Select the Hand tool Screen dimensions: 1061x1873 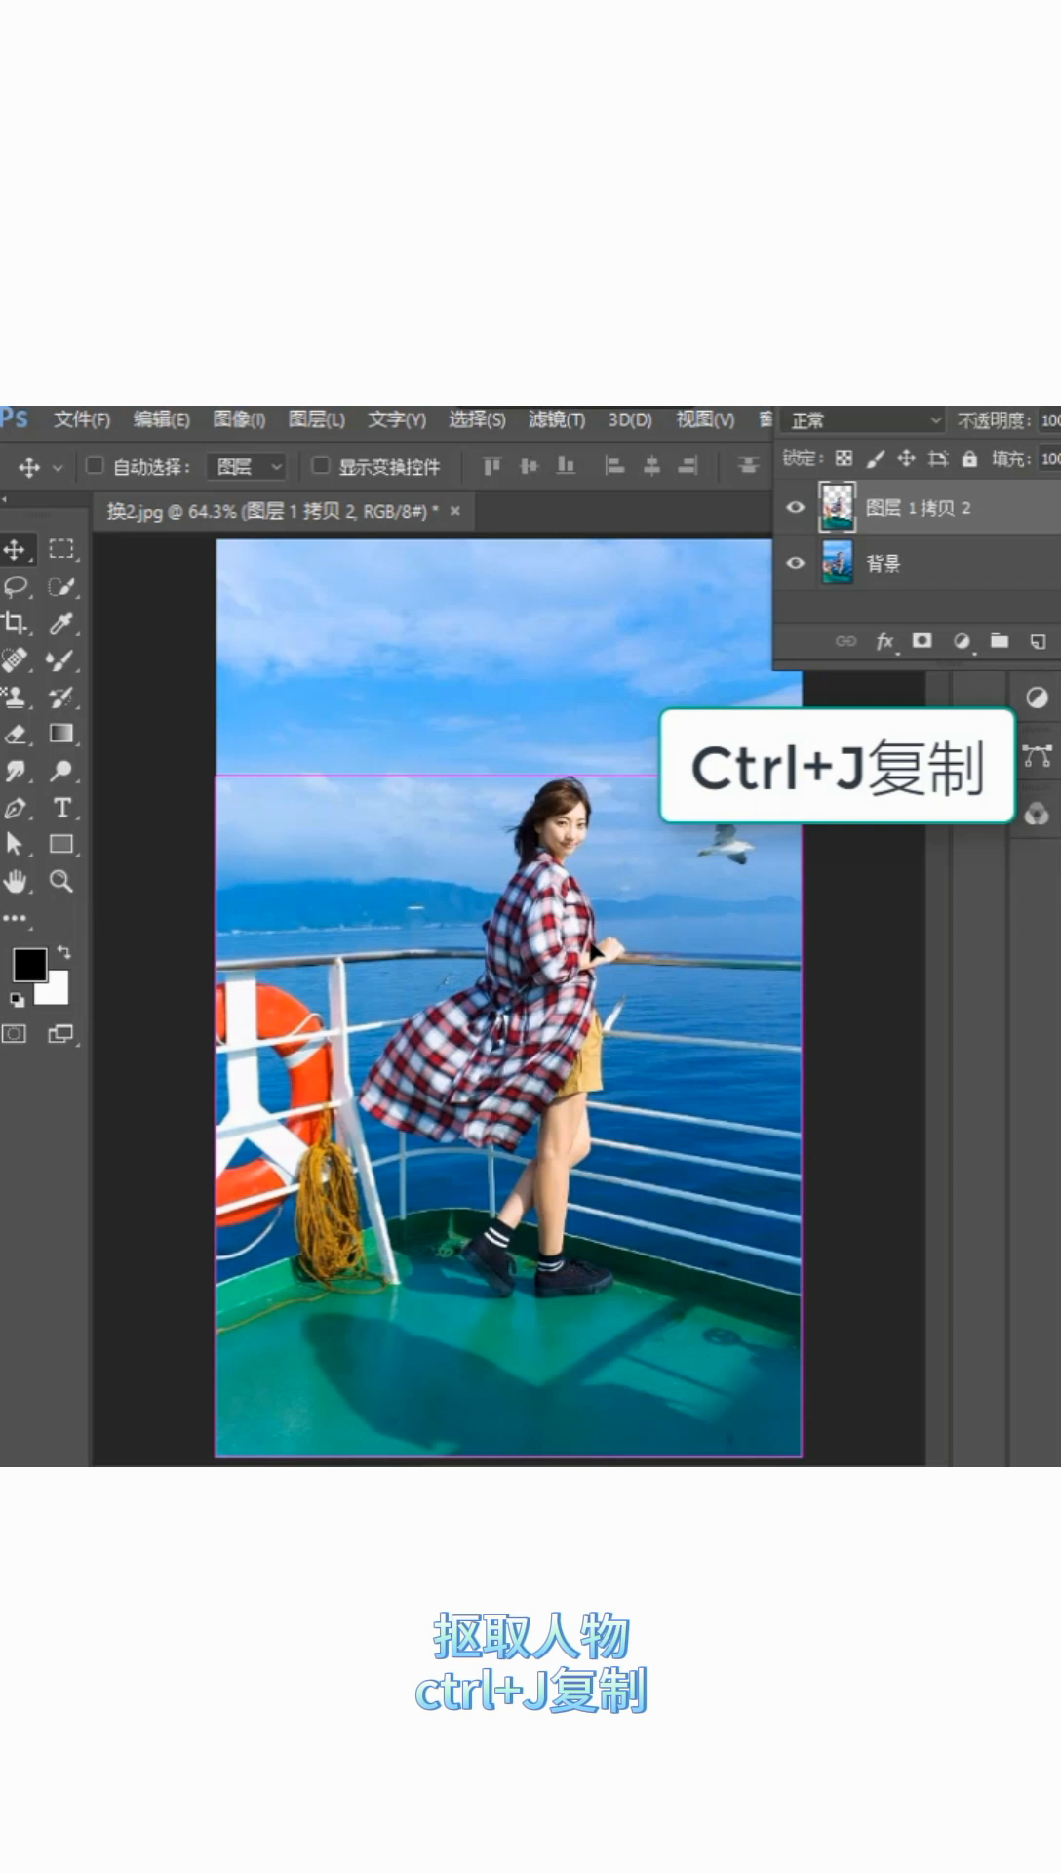pos(16,882)
